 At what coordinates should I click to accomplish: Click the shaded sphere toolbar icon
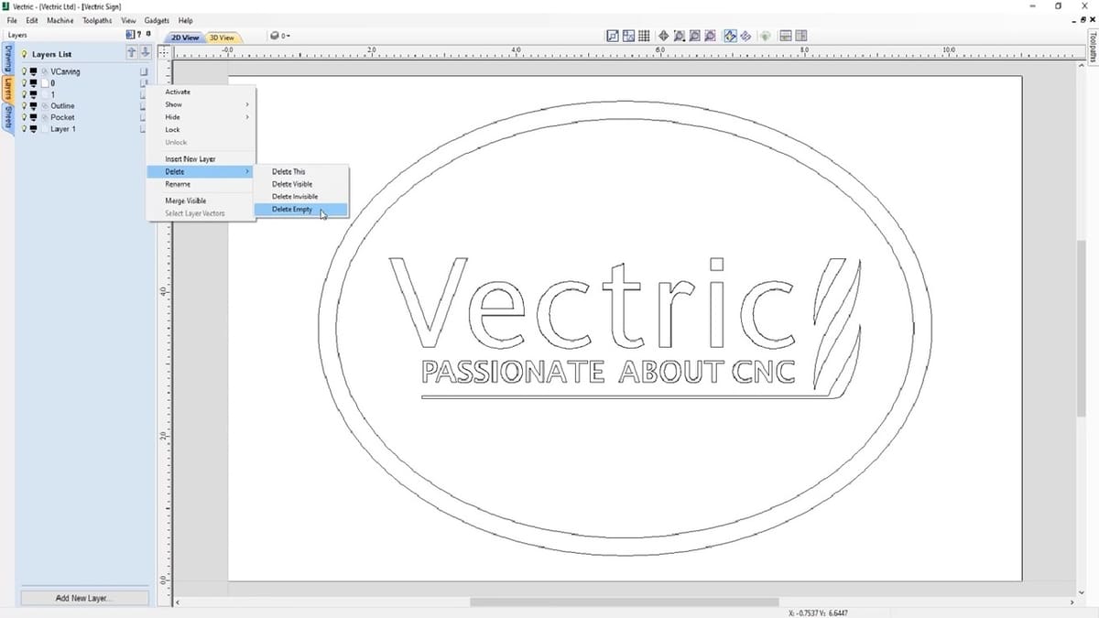coord(275,37)
